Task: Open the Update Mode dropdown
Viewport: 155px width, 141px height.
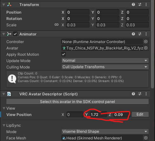Action: 105,61
